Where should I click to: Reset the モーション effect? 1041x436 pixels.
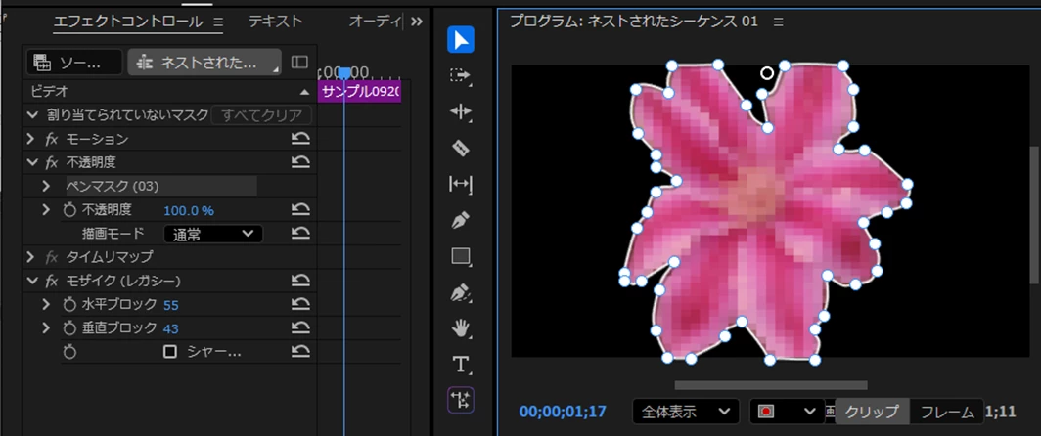[300, 139]
